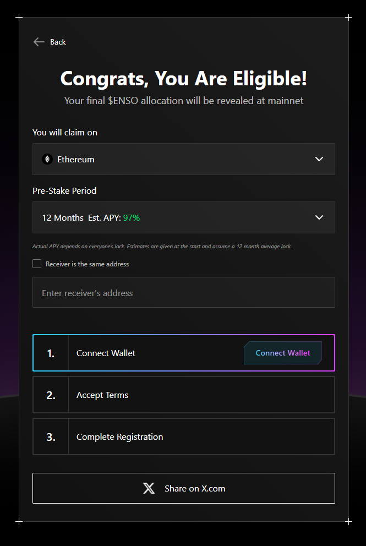Click the bottom-right corner crosshair marker
Screen dimensions: 366x546
(348, 521)
